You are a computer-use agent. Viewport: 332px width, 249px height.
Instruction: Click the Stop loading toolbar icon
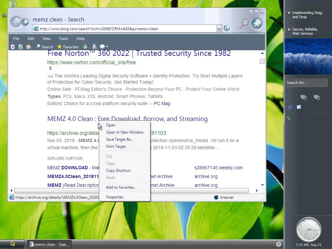pos(13,47)
